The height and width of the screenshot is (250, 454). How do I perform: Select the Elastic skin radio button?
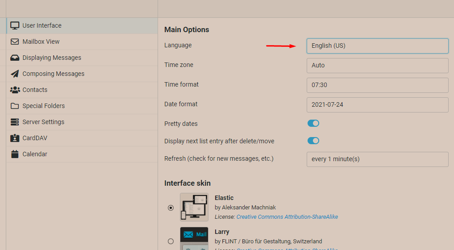(171, 208)
